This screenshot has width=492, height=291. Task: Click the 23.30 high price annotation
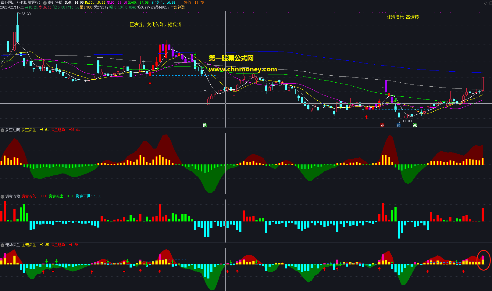tap(26, 14)
